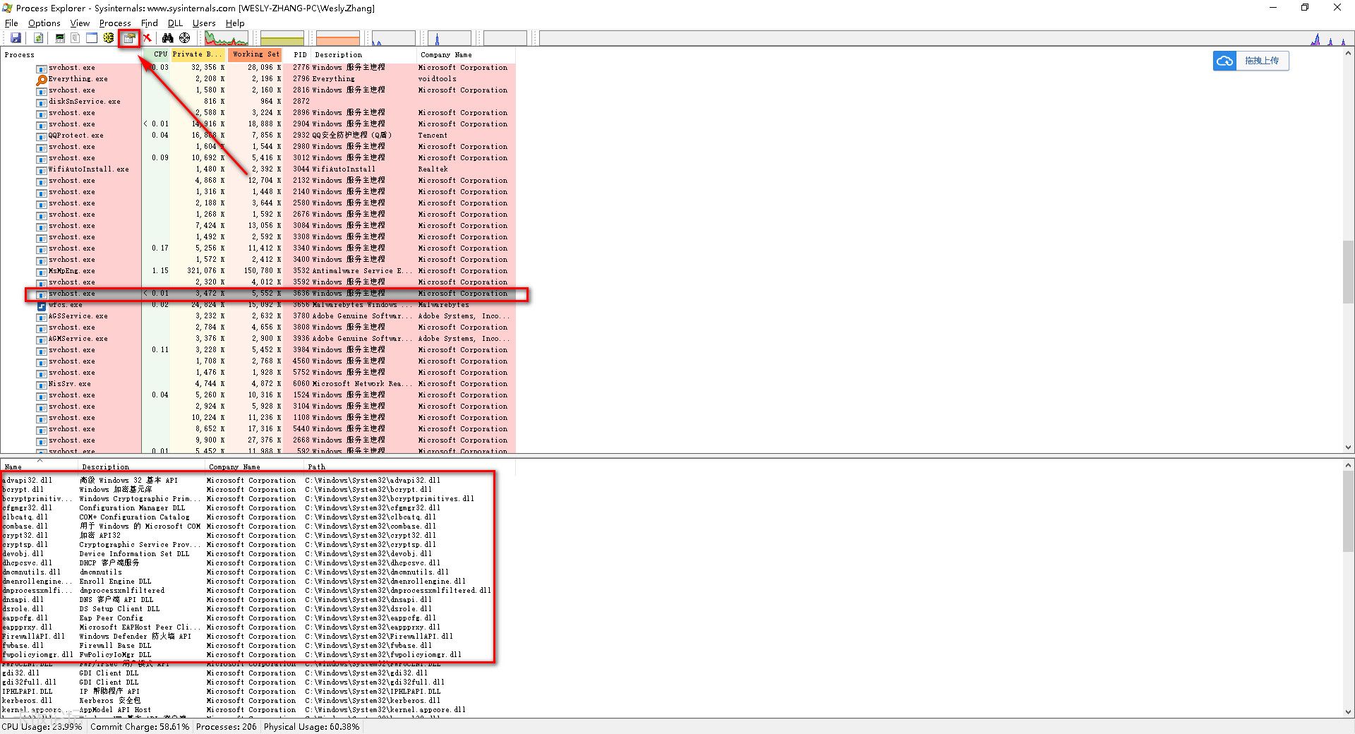Viewport: 1355px width, 734px height.
Task: Click the CPU usage mini graph
Action: [x=227, y=38]
